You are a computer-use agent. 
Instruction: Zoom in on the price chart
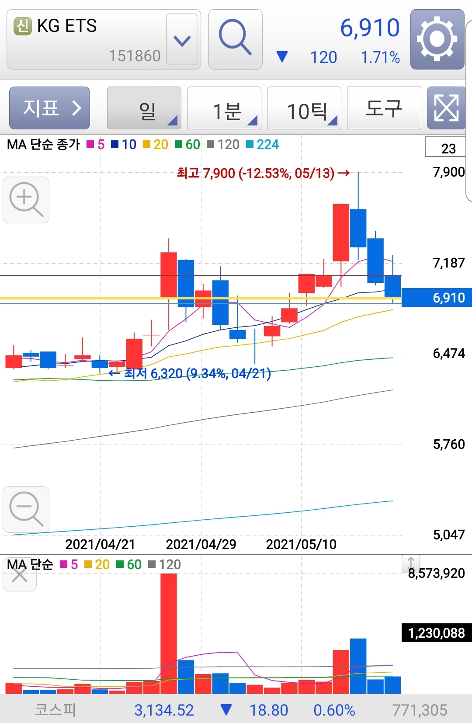pyautogui.click(x=26, y=200)
